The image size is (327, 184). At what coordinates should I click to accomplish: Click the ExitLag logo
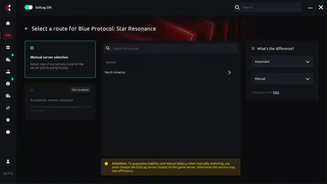click(x=8, y=8)
